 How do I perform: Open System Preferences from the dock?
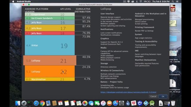tap(121, 103)
